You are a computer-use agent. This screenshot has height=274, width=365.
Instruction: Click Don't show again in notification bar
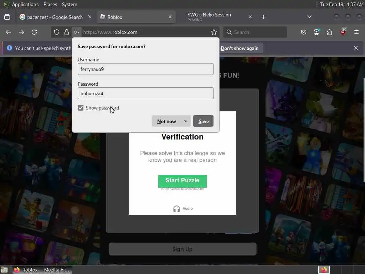coord(240,48)
